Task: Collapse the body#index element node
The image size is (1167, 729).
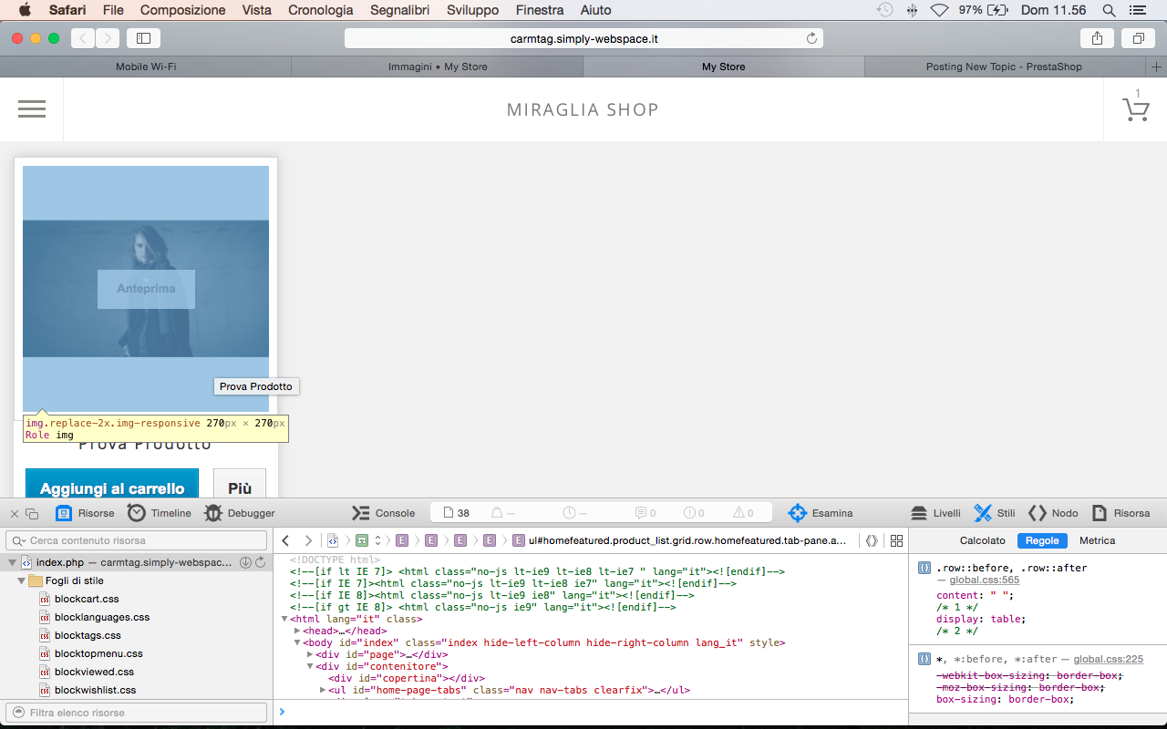Action: point(297,642)
